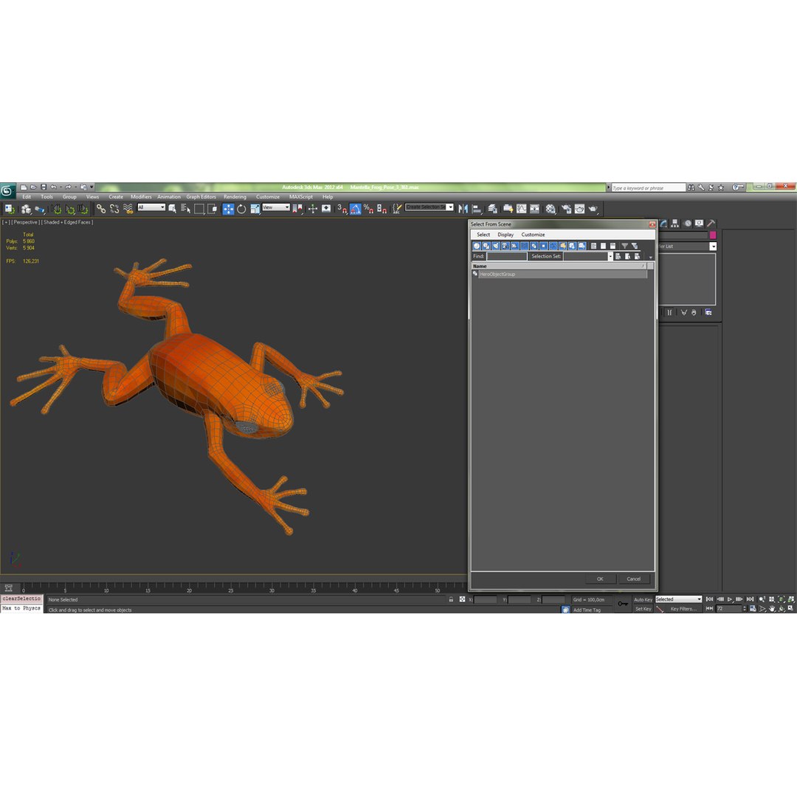Click the Mirror tool icon
797x797 pixels.
tap(463, 209)
